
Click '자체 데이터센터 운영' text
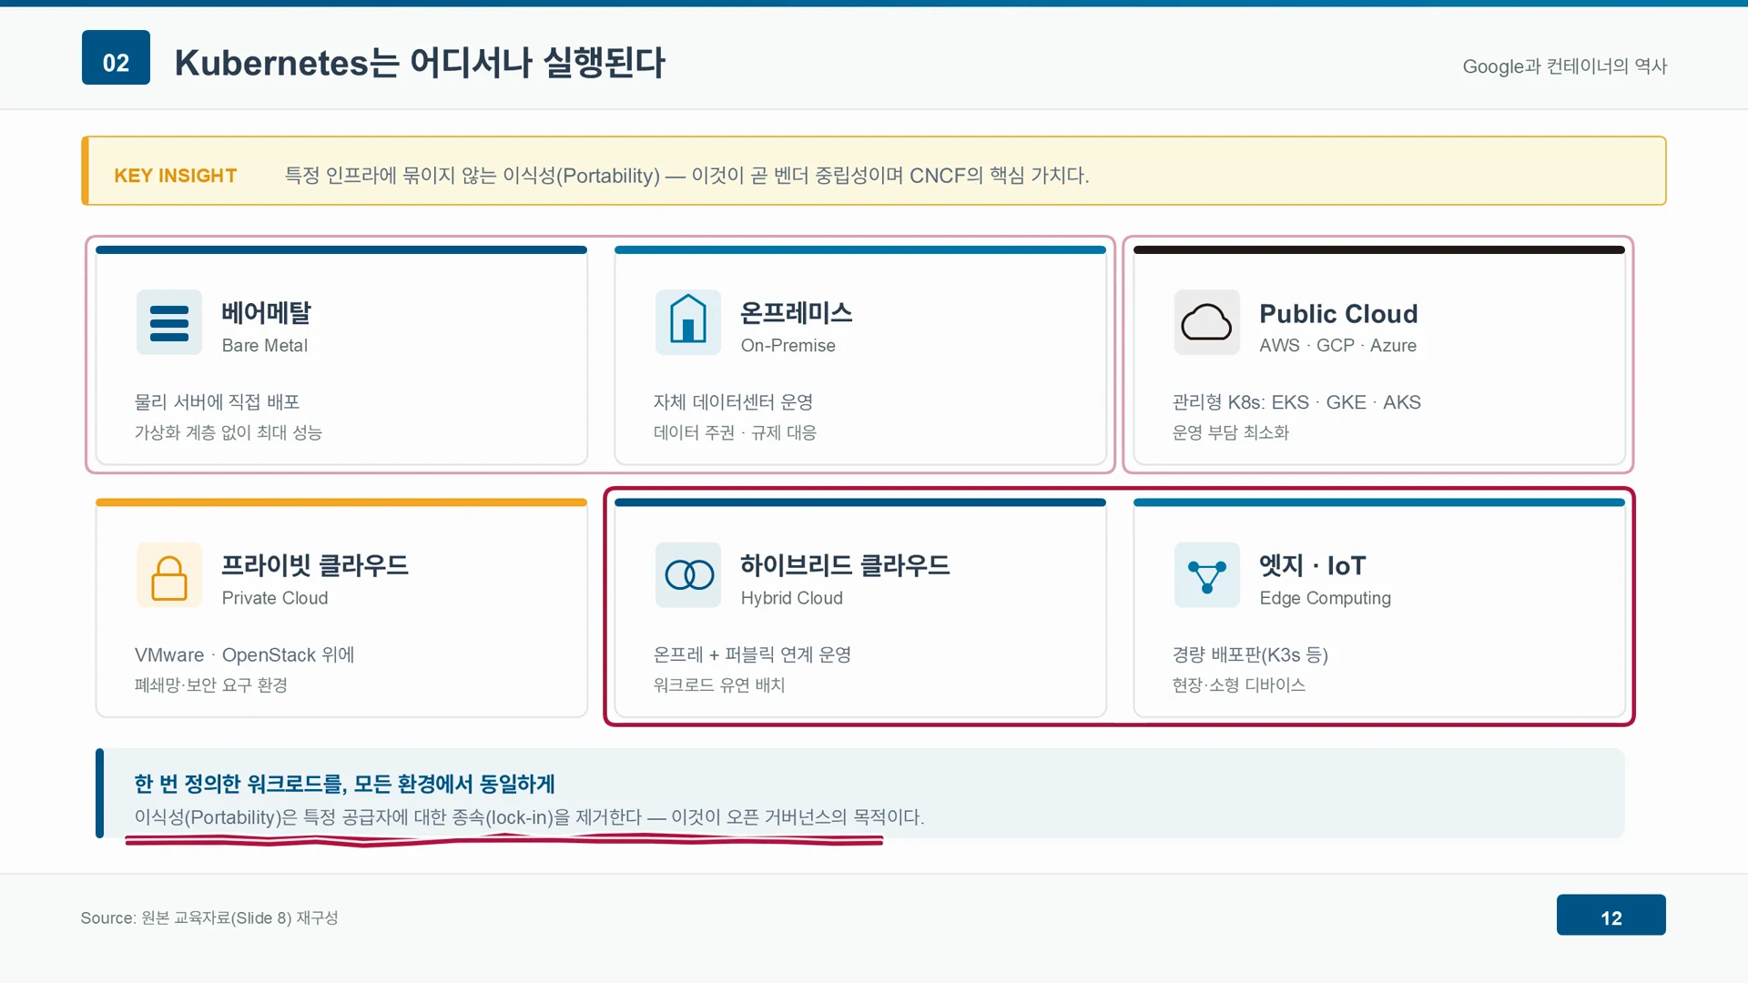(x=734, y=402)
